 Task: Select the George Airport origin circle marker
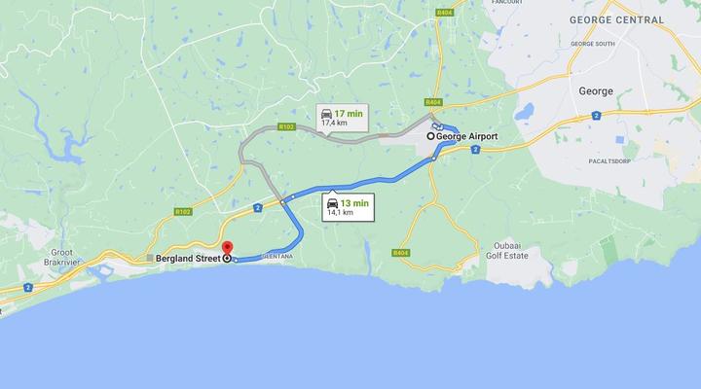click(x=430, y=136)
